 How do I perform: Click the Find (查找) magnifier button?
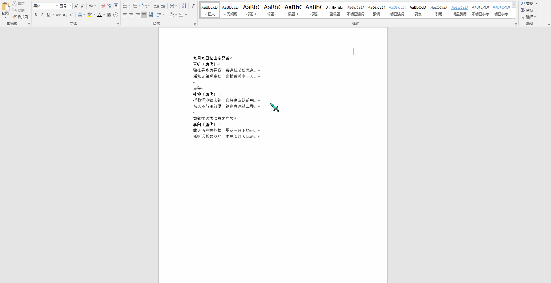[x=527, y=3]
